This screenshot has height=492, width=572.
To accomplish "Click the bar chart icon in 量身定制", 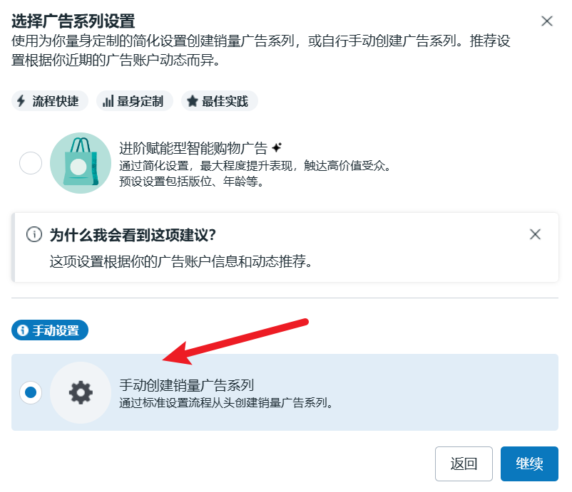I will coord(108,101).
